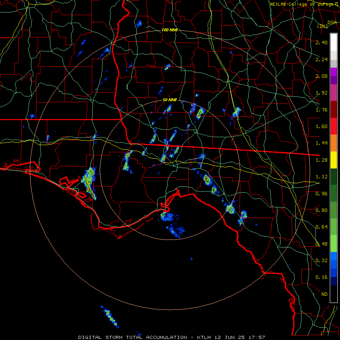Pick the lightest green swatch near 0.48
Image resolution: width=340 pixels, height=340 pixels.
[x=334, y=244]
